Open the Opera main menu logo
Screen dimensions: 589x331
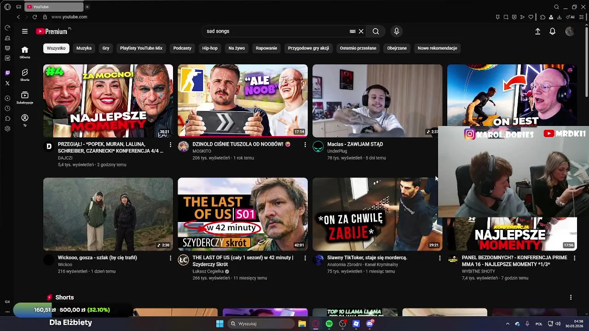click(x=7, y=7)
